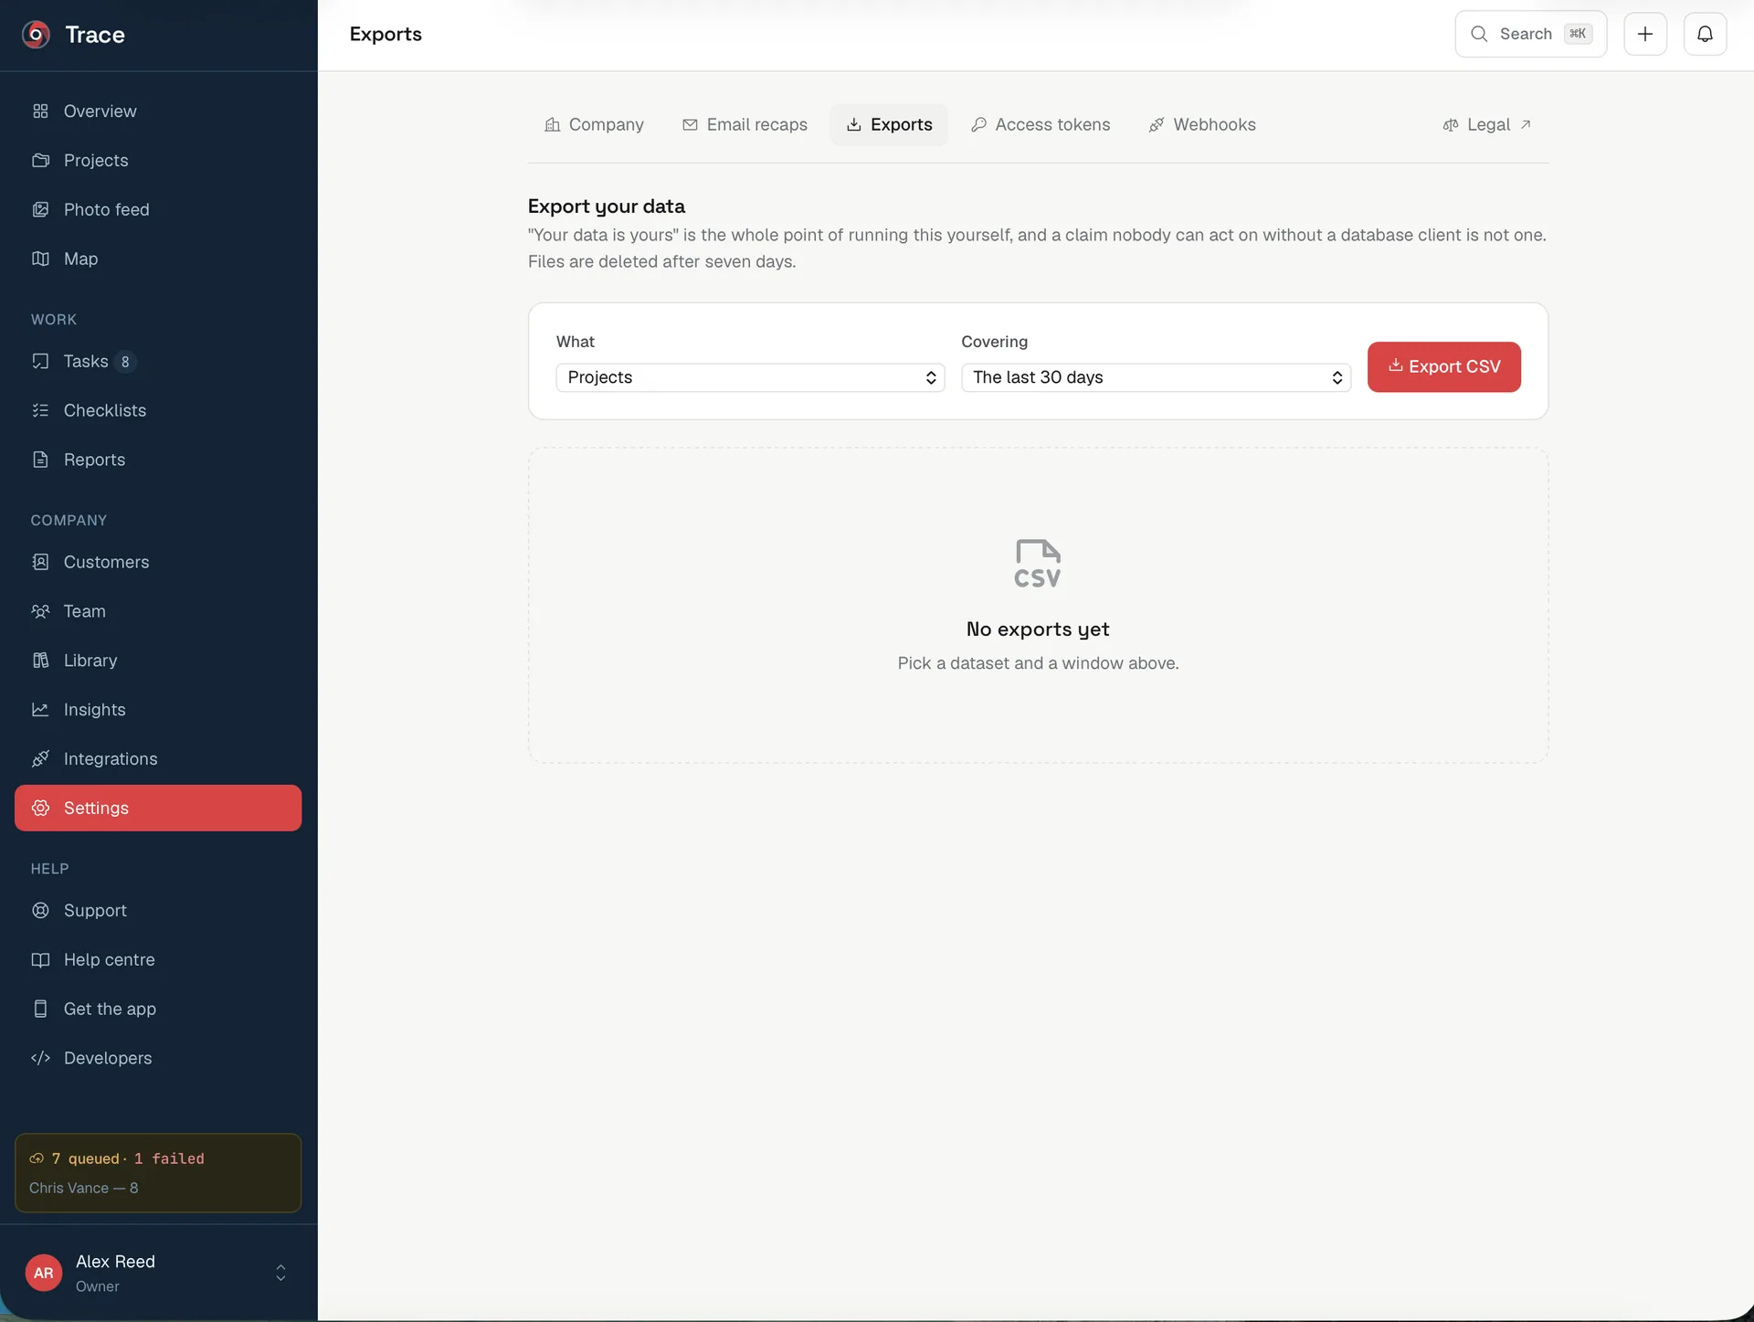Screen dimensions: 1754x1322
Task: Open the Get the app phone icon
Action: point(40,1010)
